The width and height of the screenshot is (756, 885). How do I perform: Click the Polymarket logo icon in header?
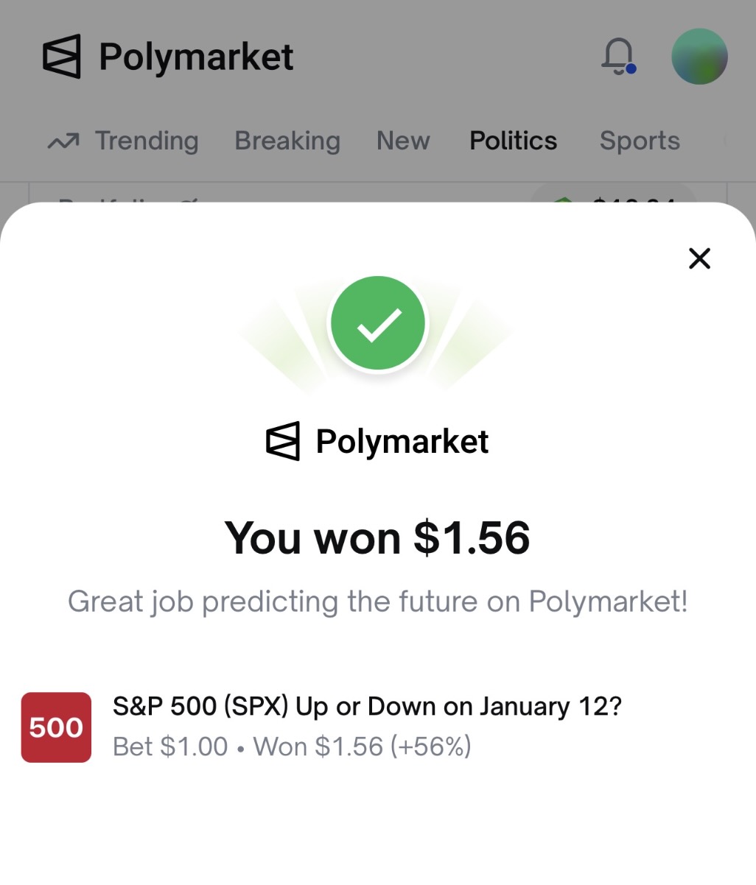(x=61, y=57)
